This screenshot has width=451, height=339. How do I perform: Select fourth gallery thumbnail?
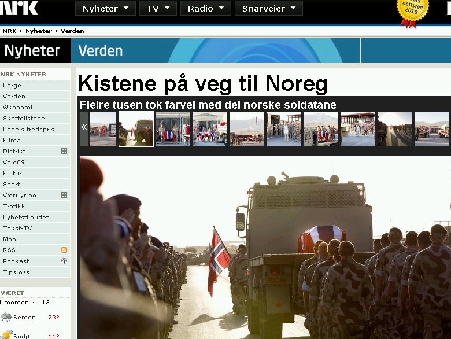point(210,129)
